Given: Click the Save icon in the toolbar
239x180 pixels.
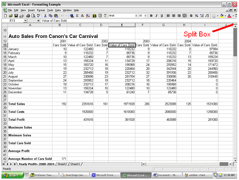Looking at the screenshot, I should point(16,16).
